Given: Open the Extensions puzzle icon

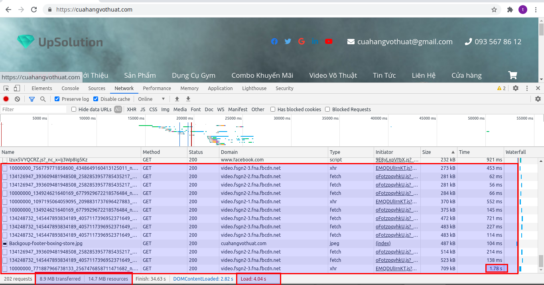Looking at the screenshot, I should tap(510, 10).
